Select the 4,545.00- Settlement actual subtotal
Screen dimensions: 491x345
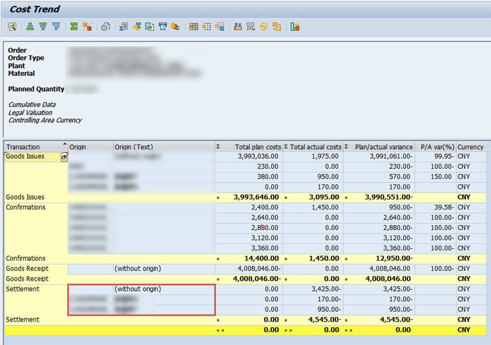pos(313,320)
